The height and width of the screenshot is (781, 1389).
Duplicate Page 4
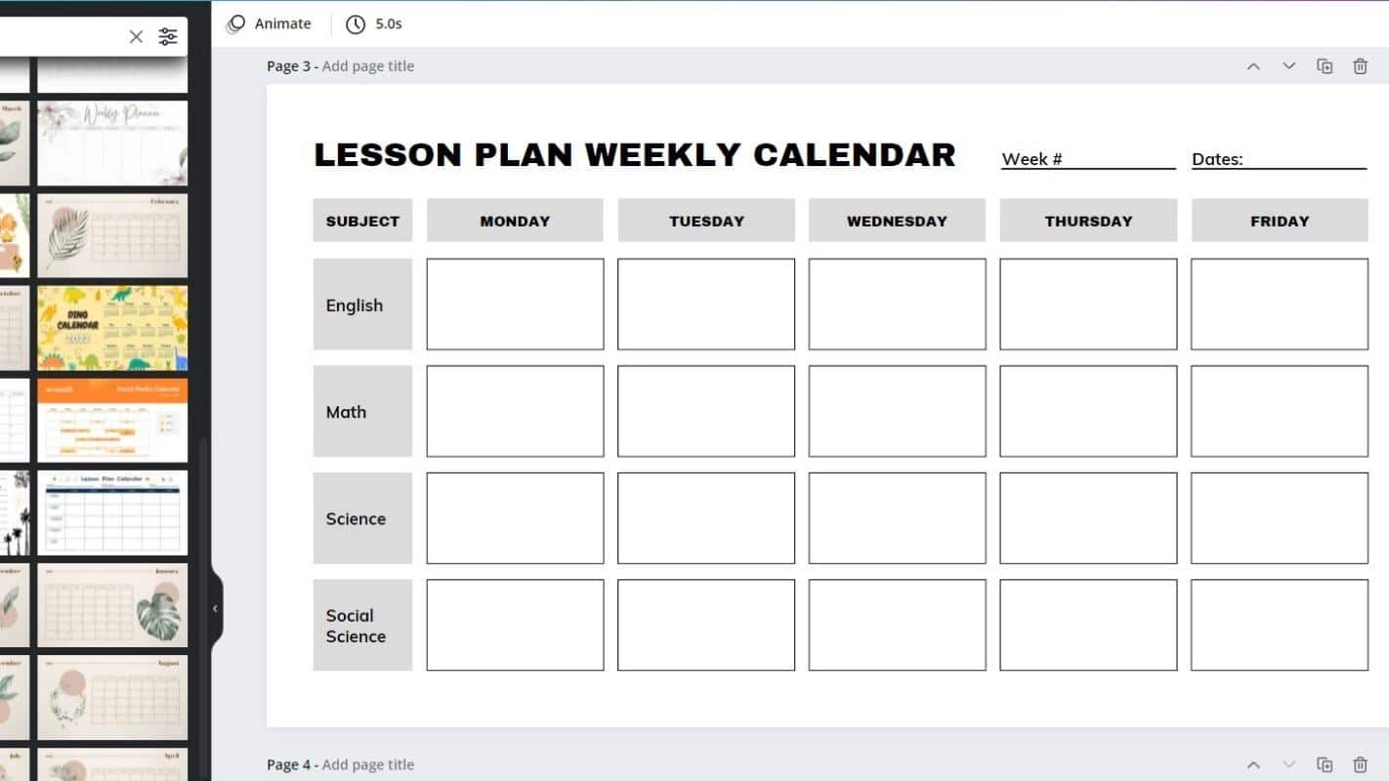click(x=1325, y=764)
